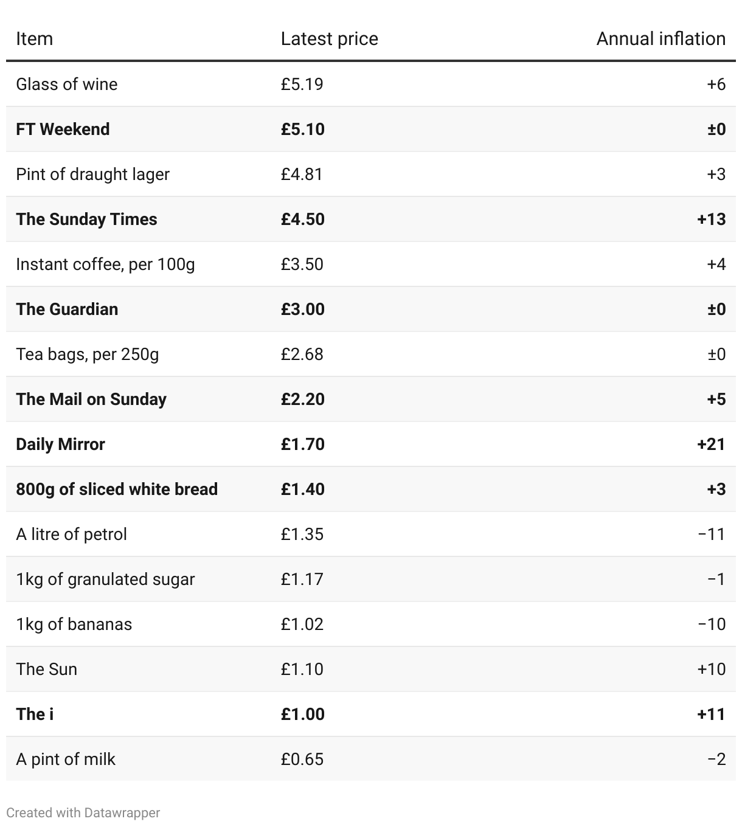Open the Created with Datawrapper link
Screen dimensions: 742x827
tap(83, 812)
